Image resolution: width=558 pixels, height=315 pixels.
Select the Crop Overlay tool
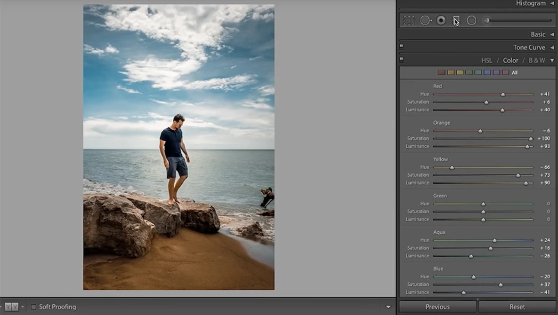tap(409, 20)
